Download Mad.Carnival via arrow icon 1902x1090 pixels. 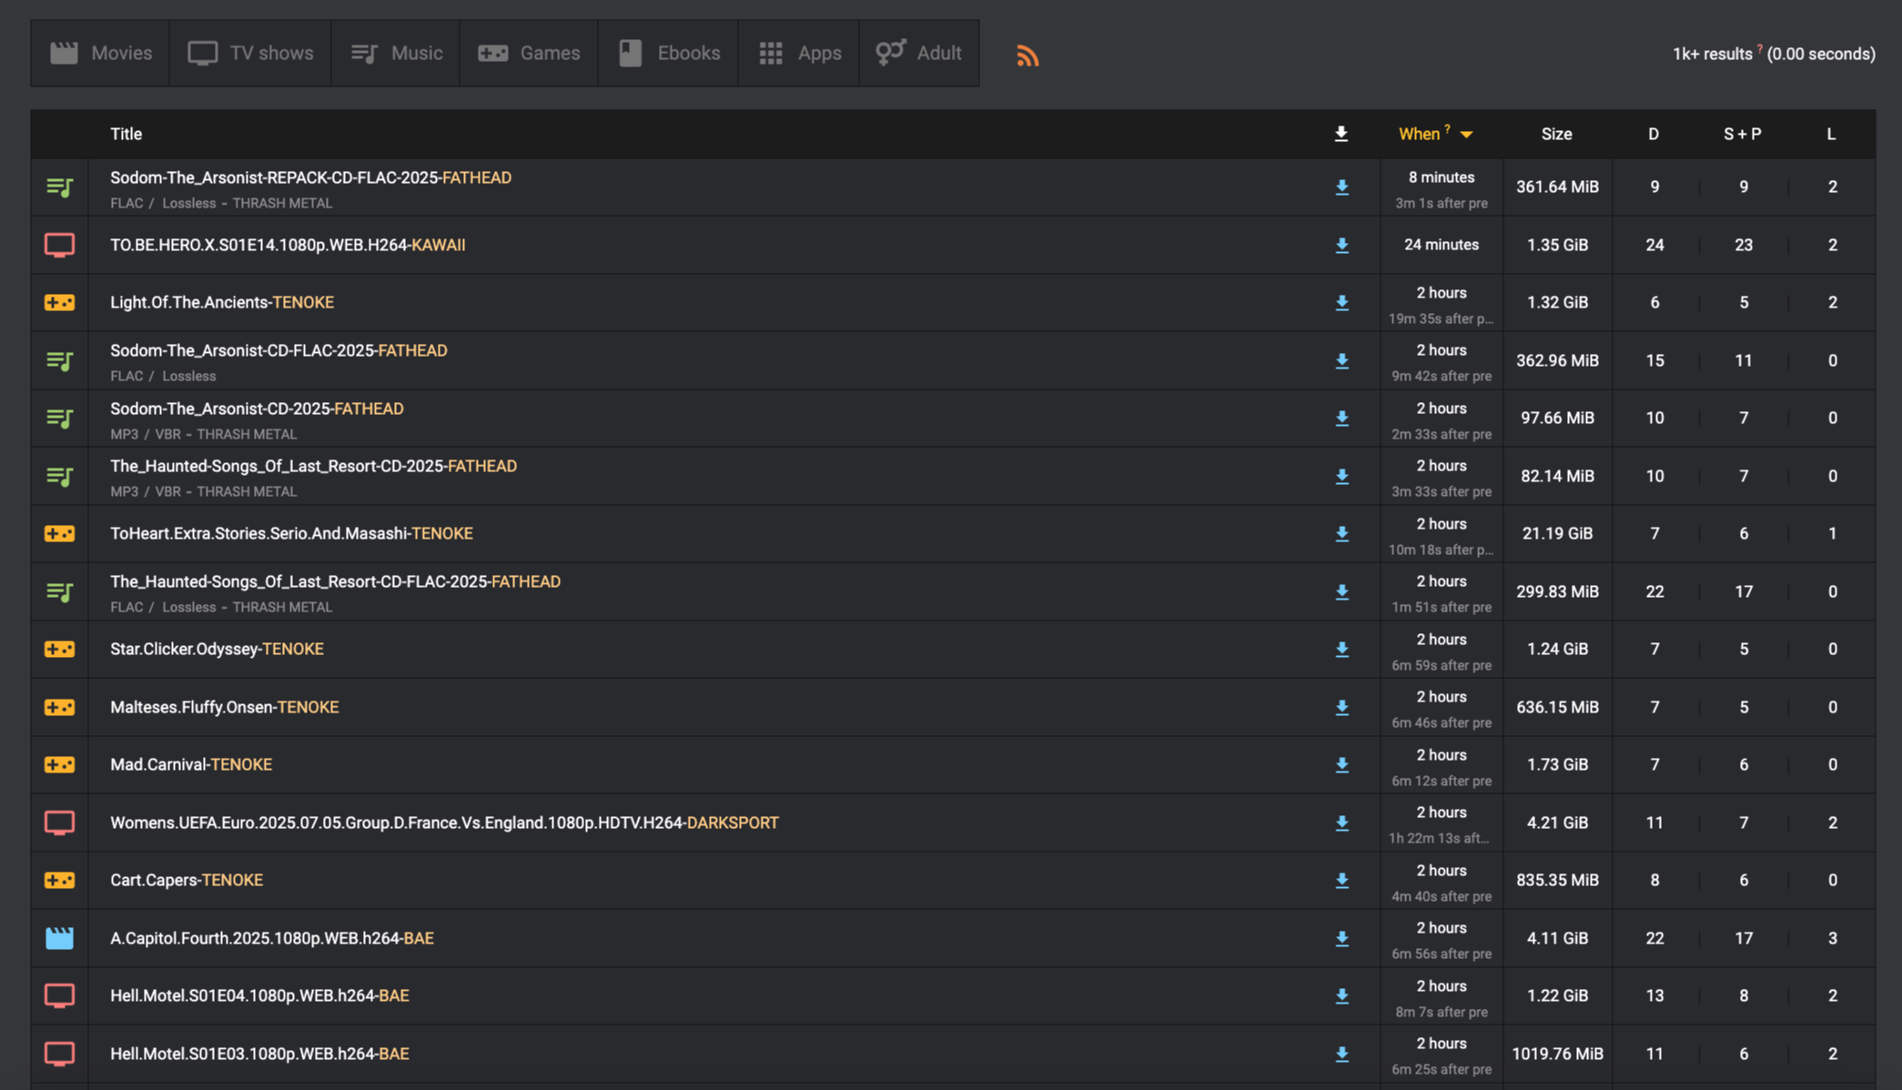tap(1341, 765)
